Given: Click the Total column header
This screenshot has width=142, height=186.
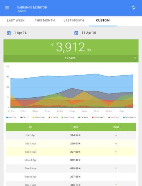Looking at the screenshot, I should coord(75,127).
